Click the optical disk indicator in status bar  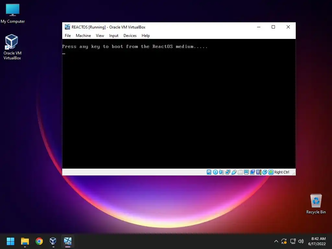pos(215,172)
